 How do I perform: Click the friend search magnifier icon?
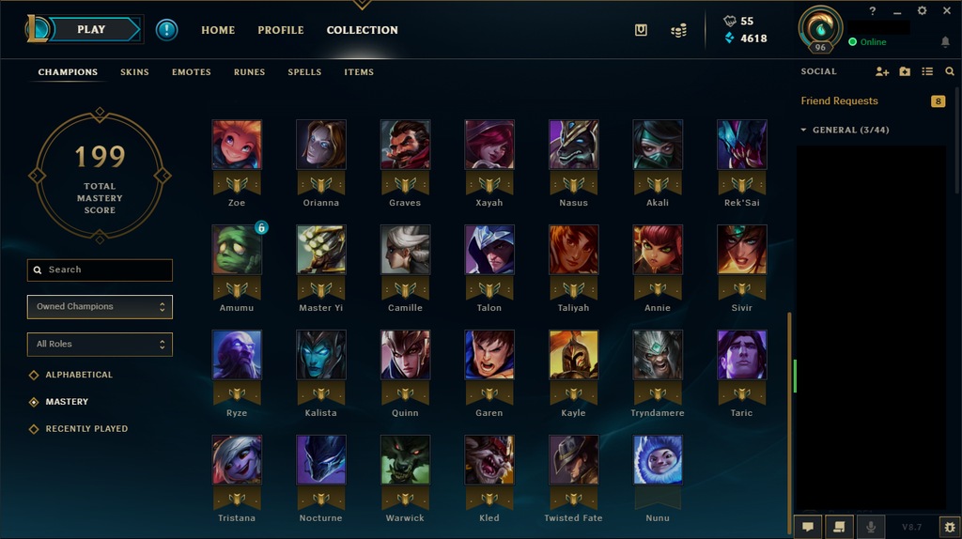pyautogui.click(x=950, y=71)
